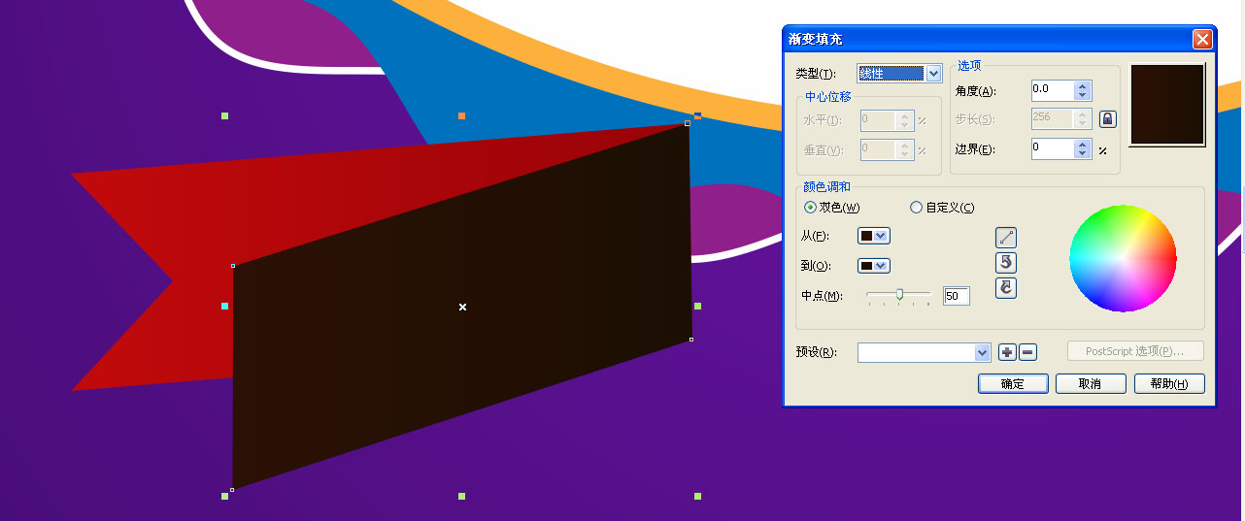Adjust the angle spinner arrows

[x=1083, y=90]
